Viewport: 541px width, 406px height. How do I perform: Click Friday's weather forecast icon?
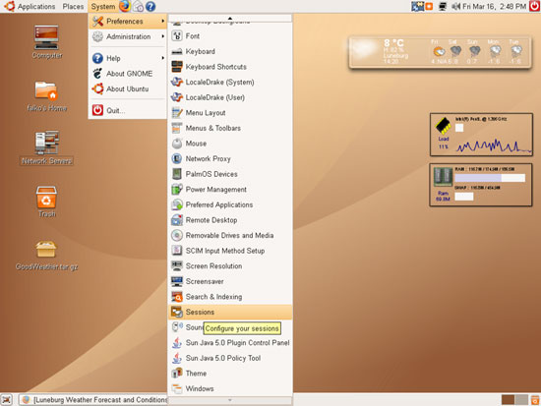pyautogui.click(x=439, y=52)
